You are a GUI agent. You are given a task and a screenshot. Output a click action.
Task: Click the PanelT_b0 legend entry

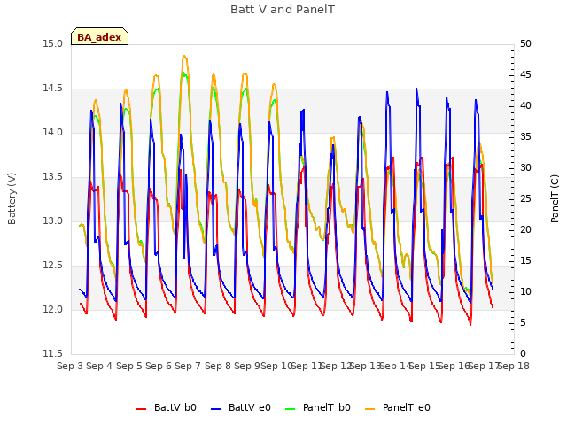pos(318,407)
